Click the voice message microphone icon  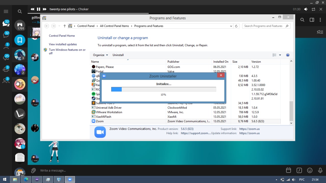click(x=320, y=170)
